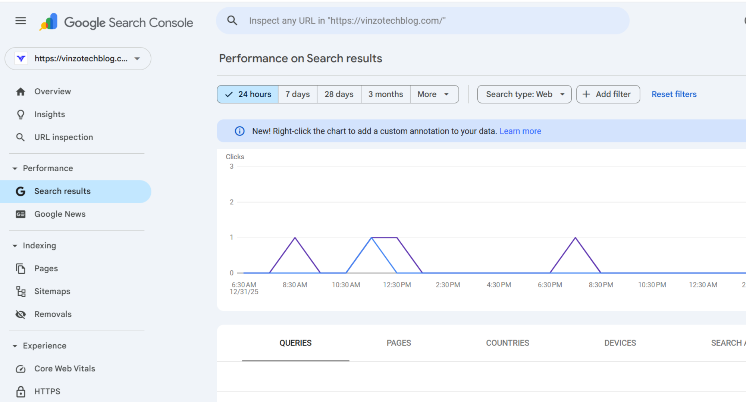Select the 7 days range

pos(297,94)
